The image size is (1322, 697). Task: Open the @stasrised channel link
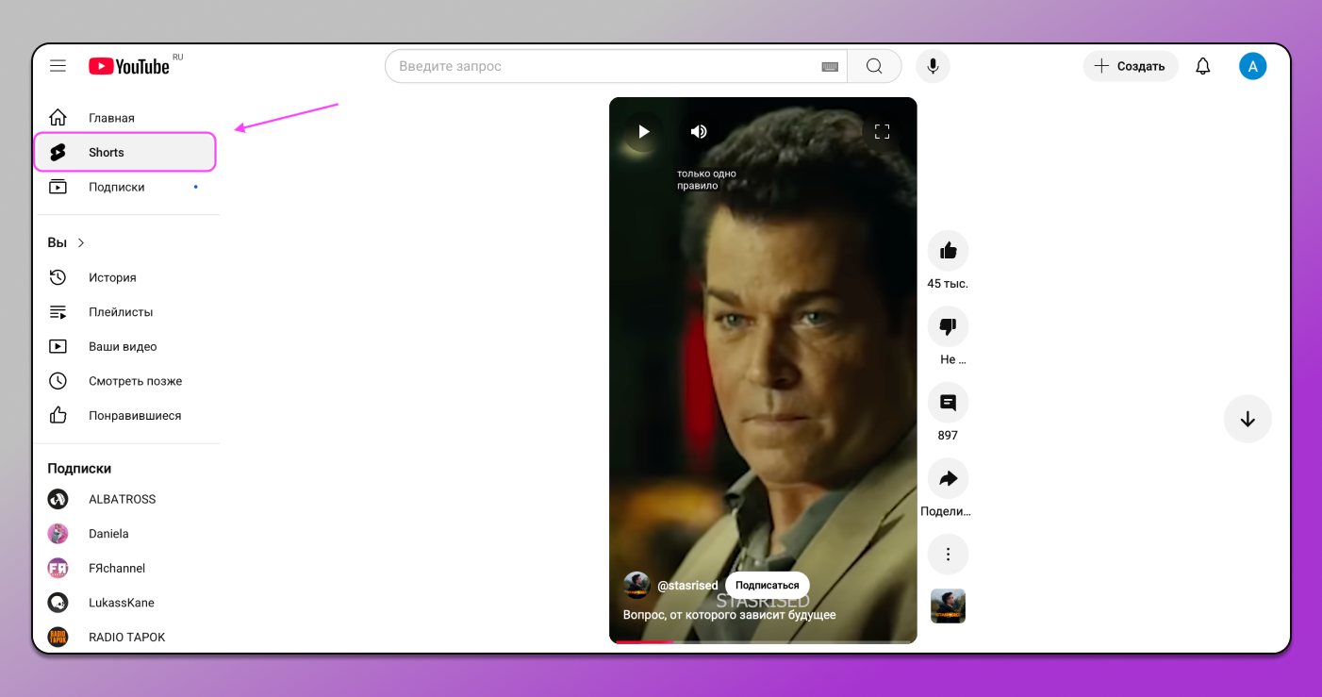coord(687,586)
